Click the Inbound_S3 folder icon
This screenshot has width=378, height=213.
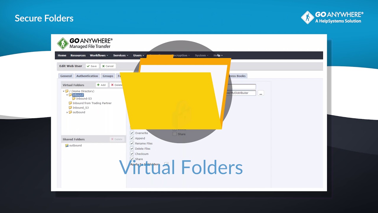pos(70,108)
